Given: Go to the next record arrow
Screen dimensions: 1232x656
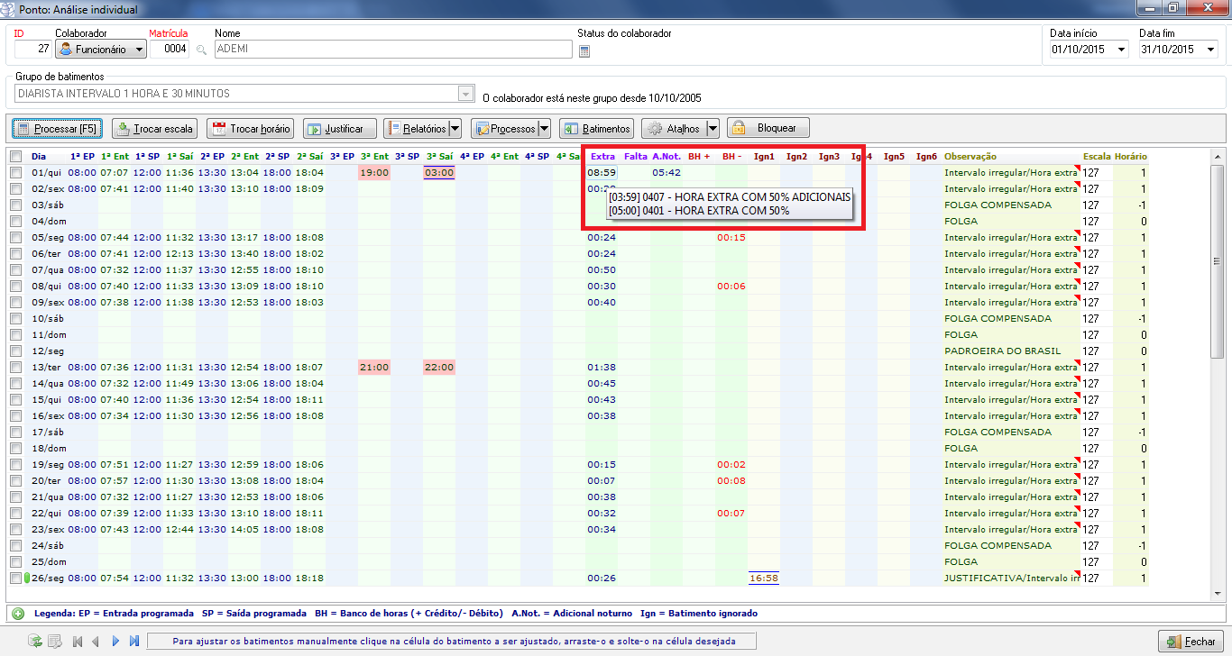Looking at the screenshot, I should (x=115, y=642).
